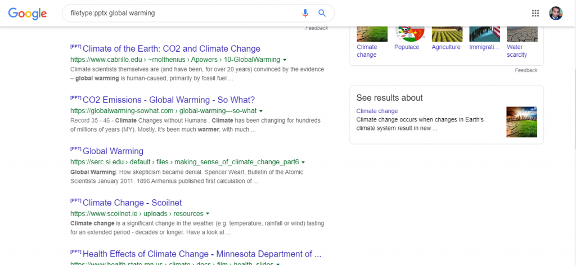
Task: Open Climate Change - Scoilnet result
Action: click(x=132, y=203)
